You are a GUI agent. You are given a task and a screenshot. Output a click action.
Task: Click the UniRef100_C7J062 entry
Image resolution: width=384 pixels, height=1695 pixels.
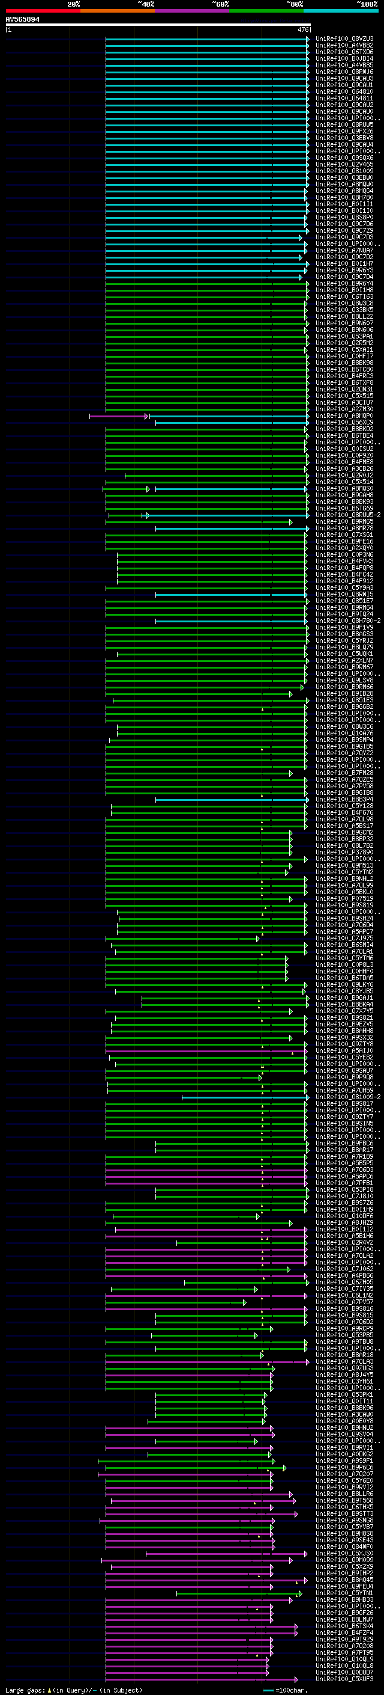tap(344, 1269)
